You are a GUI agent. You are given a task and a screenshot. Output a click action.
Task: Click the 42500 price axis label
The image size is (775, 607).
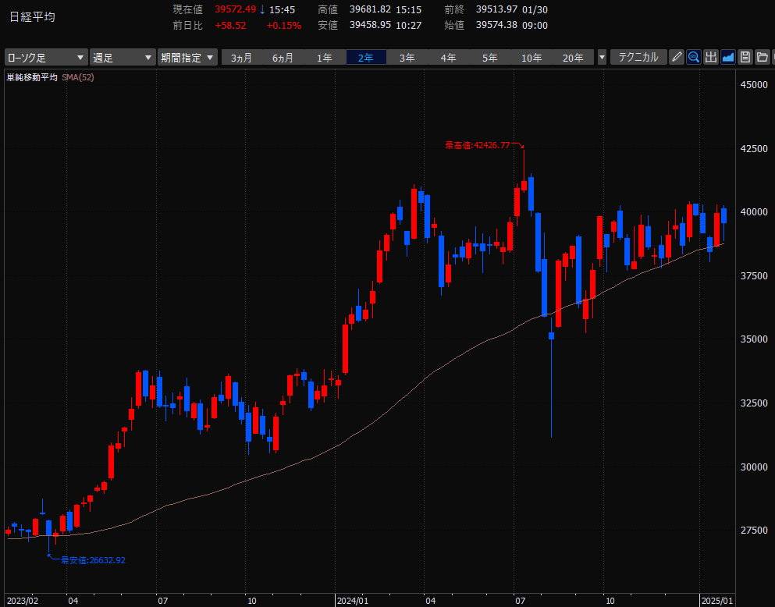754,149
